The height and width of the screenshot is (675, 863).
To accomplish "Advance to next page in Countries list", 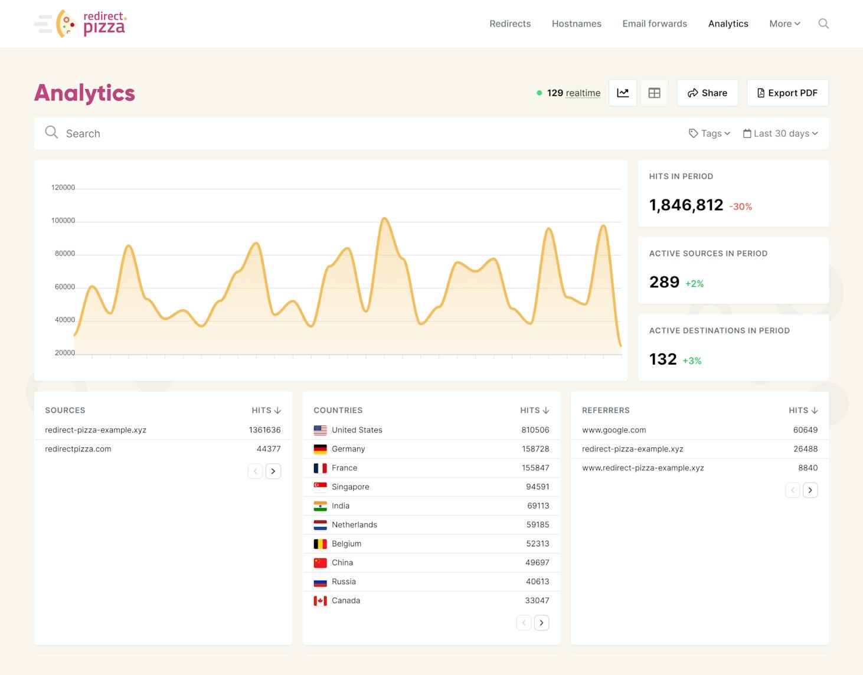I will (x=541, y=622).
